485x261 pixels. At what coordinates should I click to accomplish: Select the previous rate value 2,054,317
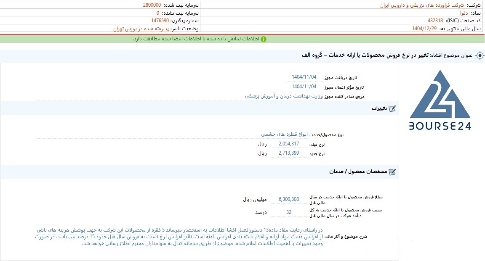288,144
